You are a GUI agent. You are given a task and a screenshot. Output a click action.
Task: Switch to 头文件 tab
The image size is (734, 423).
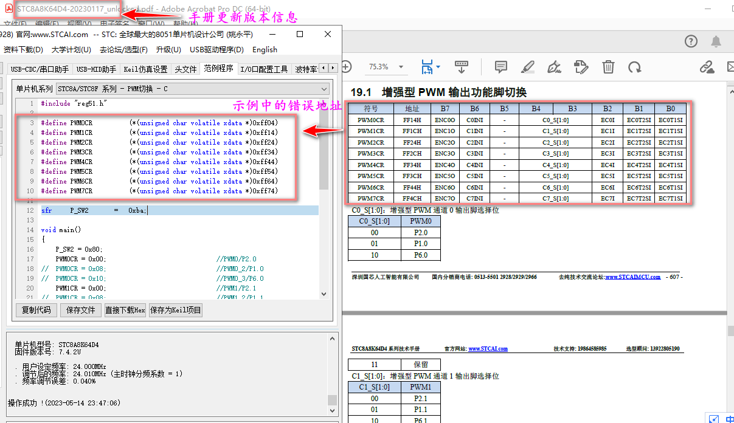(185, 69)
